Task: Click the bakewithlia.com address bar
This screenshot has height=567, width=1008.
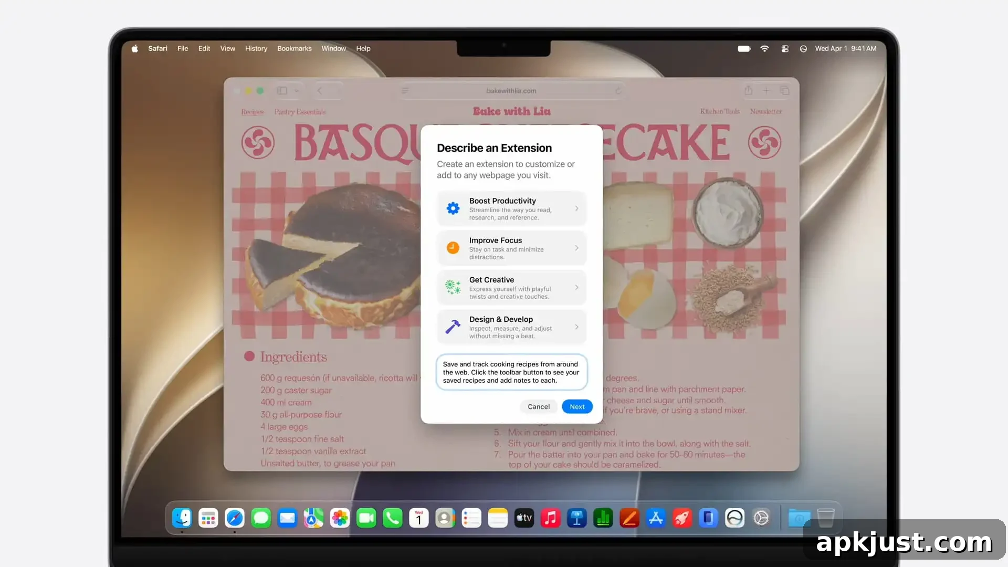Action: click(511, 90)
